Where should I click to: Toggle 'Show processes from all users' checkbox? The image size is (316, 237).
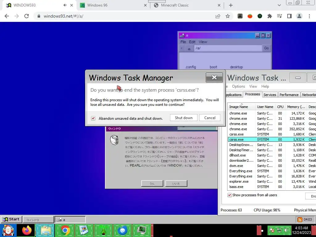230,195
